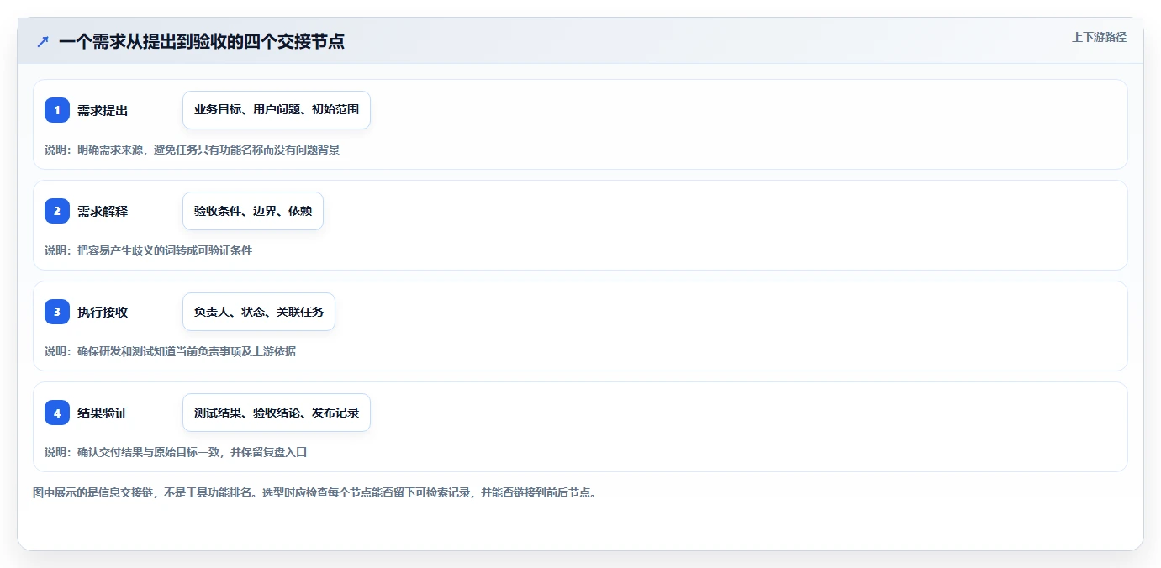
Task: Click the number 3 step badge
Action: tap(57, 312)
